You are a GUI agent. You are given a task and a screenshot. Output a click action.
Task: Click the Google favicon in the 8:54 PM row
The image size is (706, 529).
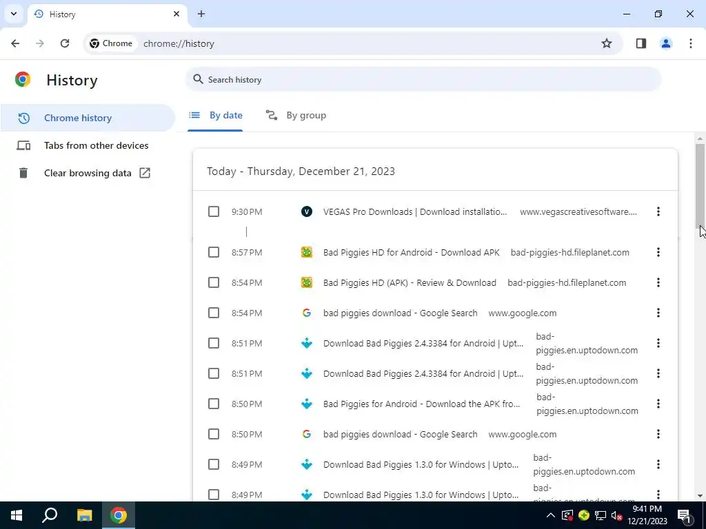307,313
